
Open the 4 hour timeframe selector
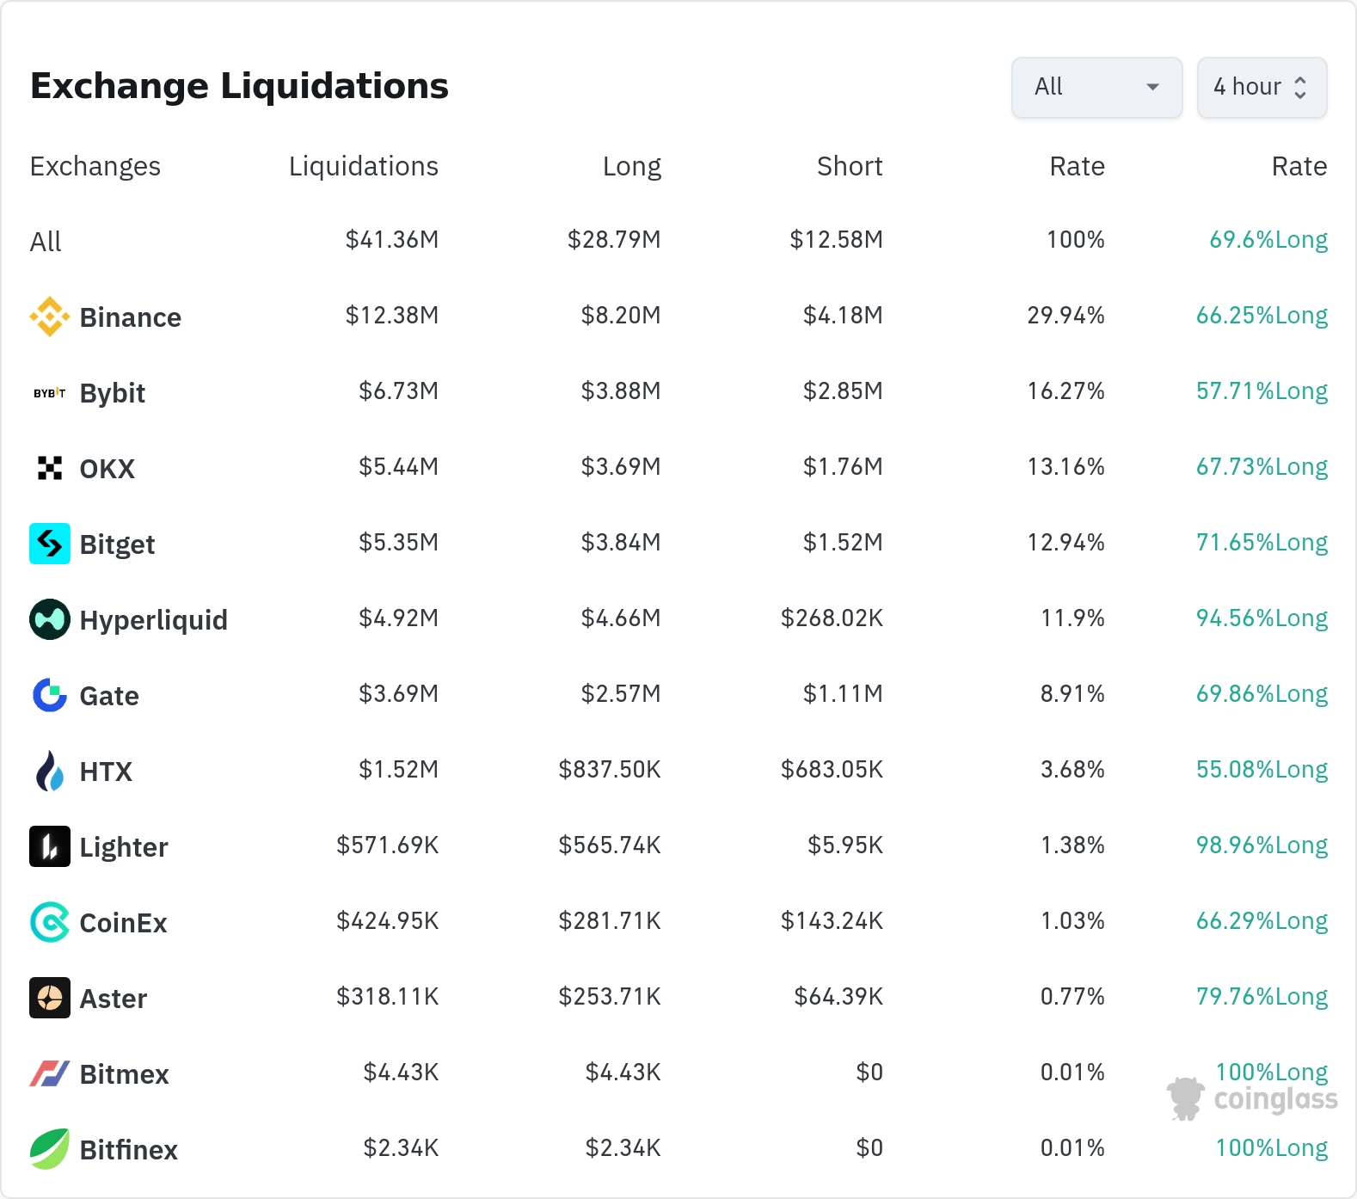coord(1262,87)
